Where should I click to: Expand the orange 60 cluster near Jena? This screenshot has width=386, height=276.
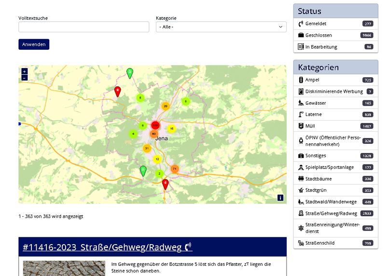pyautogui.click(x=154, y=134)
